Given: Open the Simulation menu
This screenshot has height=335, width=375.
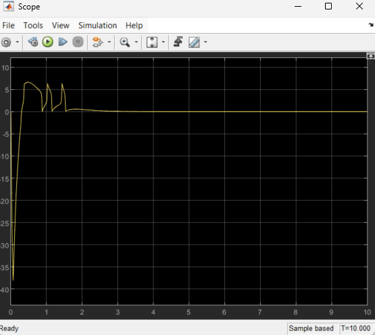Looking at the screenshot, I should [97, 26].
